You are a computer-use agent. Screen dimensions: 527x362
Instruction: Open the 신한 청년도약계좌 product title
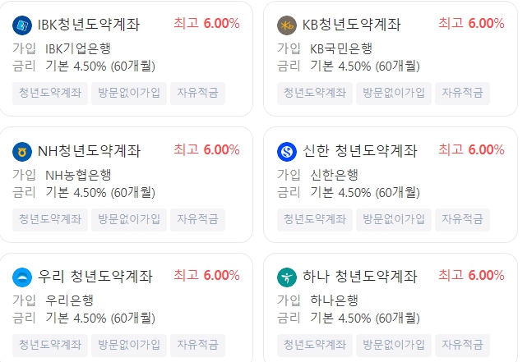point(359,151)
